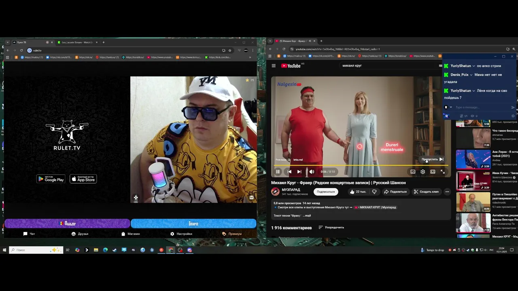Viewport: 518px width, 291px height.
Task: Open Steam from the taskbar
Action: click(115, 250)
